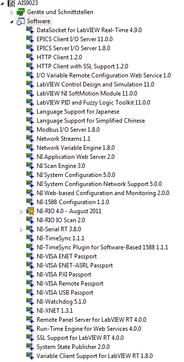
Task: Click the Software folder icon
Action: tap(21, 21)
